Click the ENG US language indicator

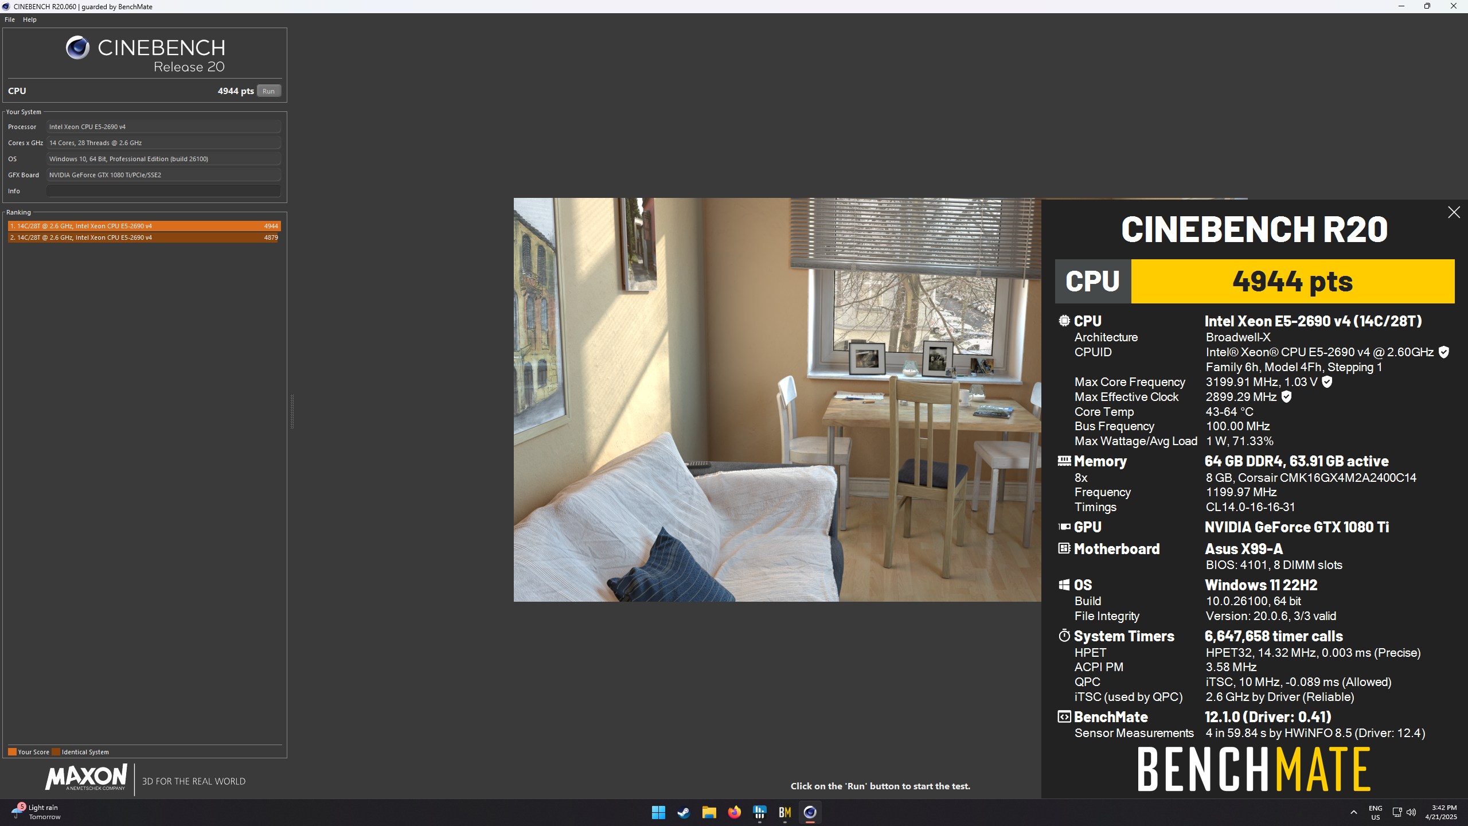(1375, 812)
